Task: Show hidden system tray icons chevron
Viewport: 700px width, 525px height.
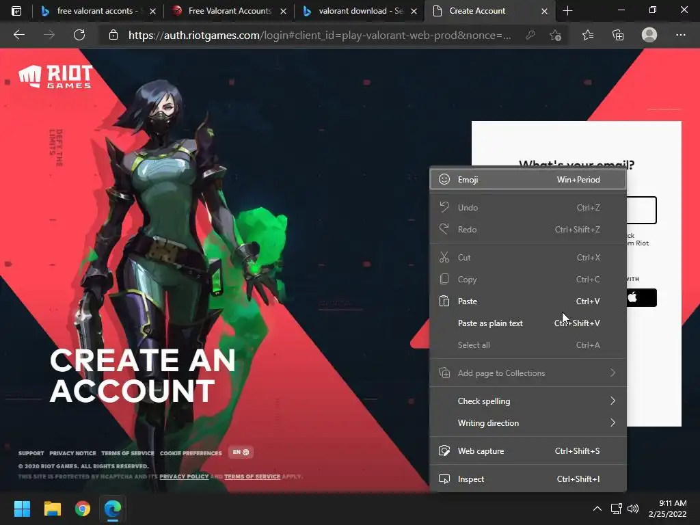Action: pos(597,509)
